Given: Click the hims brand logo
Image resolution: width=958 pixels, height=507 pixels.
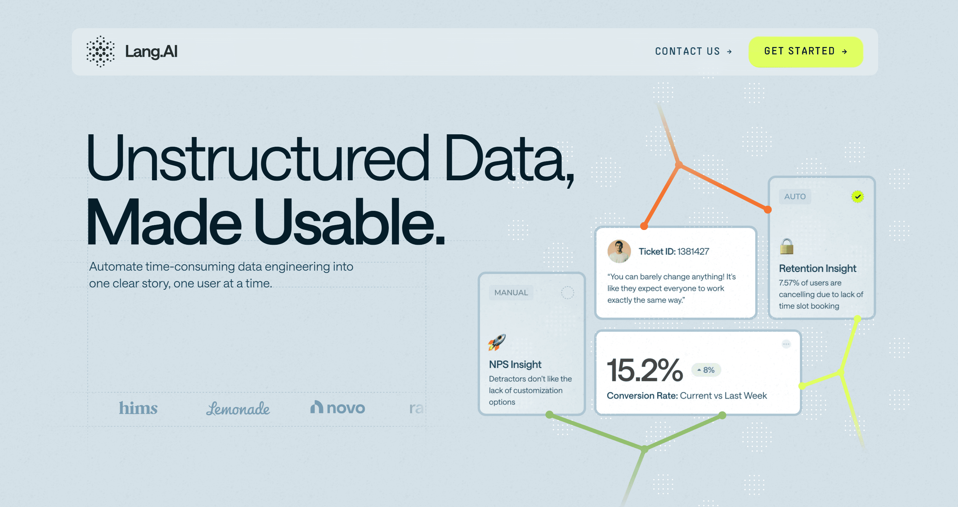Looking at the screenshot, I should tap(138, 408).
